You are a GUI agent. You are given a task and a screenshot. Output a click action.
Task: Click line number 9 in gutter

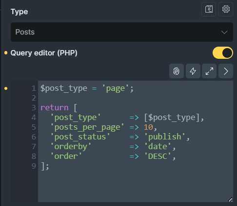pos(34,166)
